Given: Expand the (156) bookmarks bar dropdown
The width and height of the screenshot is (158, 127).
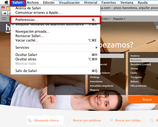Looking at the screenshot, I should point(106,19).
